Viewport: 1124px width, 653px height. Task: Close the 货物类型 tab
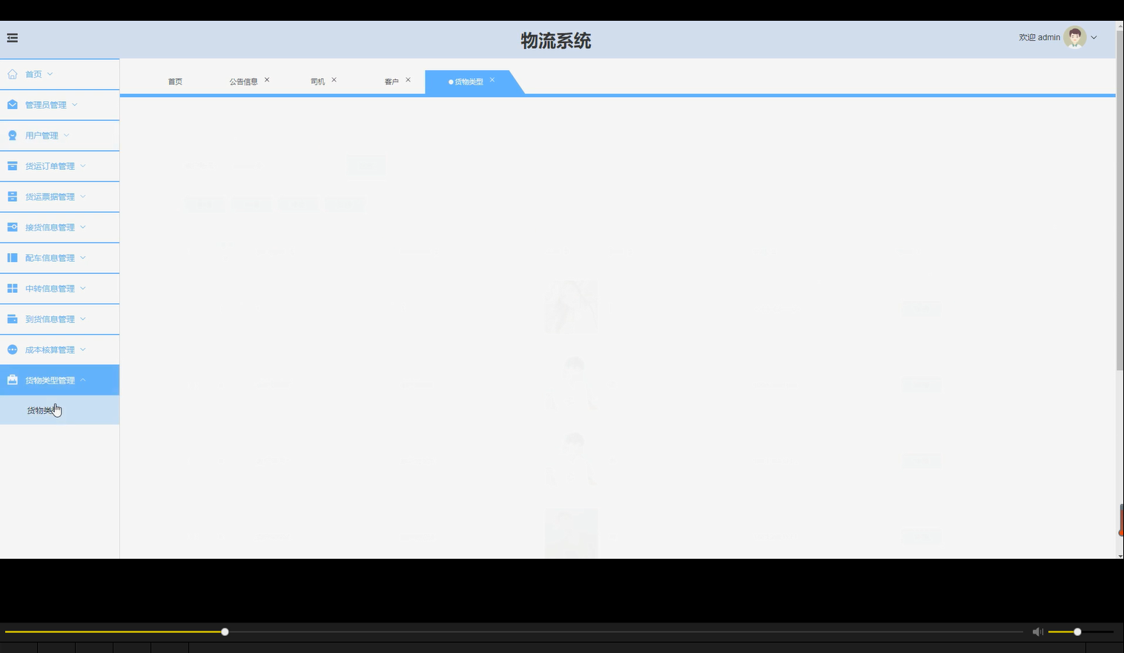492,79
